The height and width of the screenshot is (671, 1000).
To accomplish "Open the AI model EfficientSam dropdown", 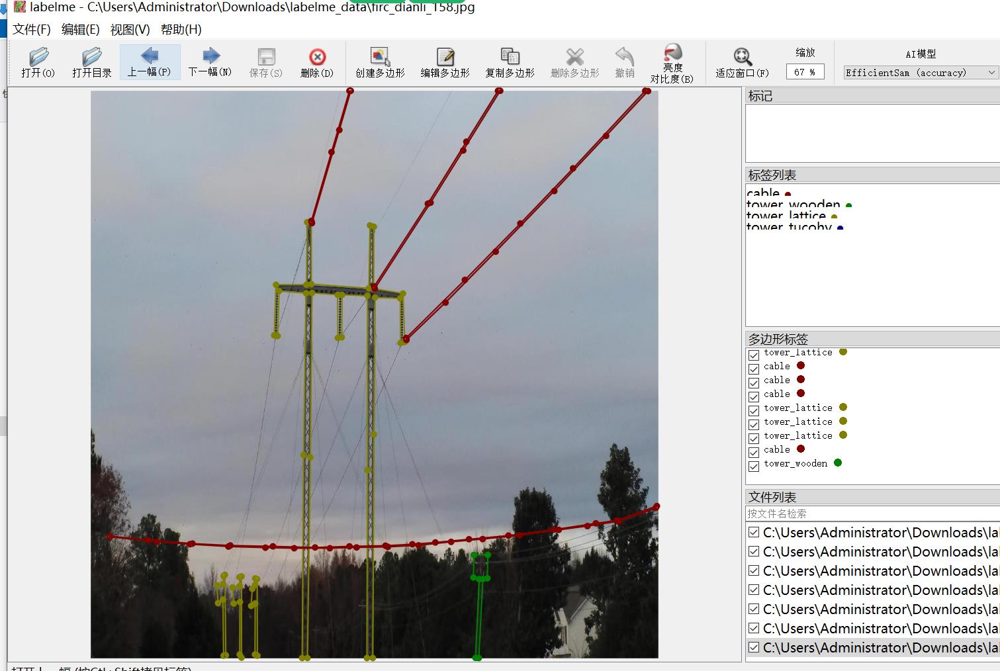I will click(920, 73).
